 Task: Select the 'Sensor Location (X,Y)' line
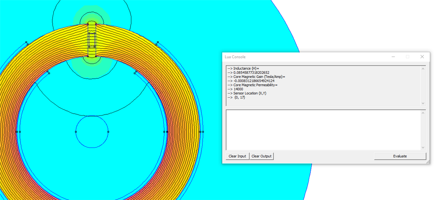click(x=247, y=93)
